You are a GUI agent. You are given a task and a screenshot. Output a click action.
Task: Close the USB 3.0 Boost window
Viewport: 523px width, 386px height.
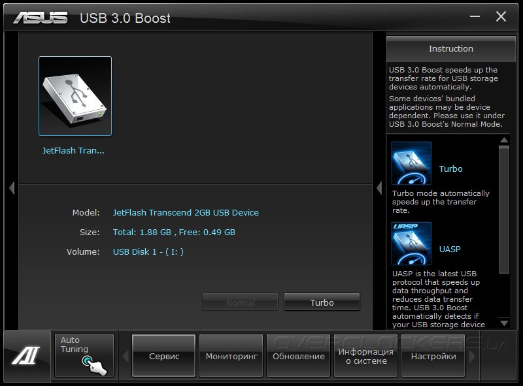tap(501, 16)
